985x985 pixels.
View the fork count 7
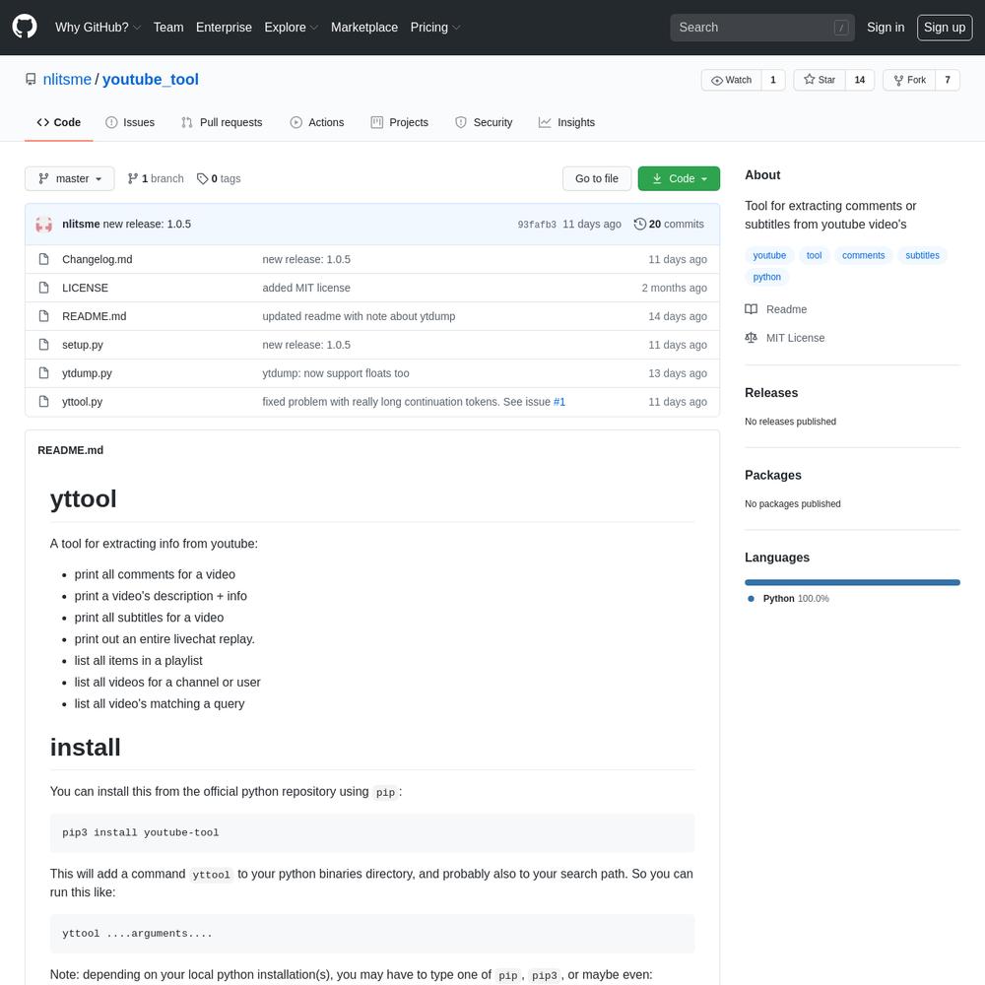coord(948,80)
